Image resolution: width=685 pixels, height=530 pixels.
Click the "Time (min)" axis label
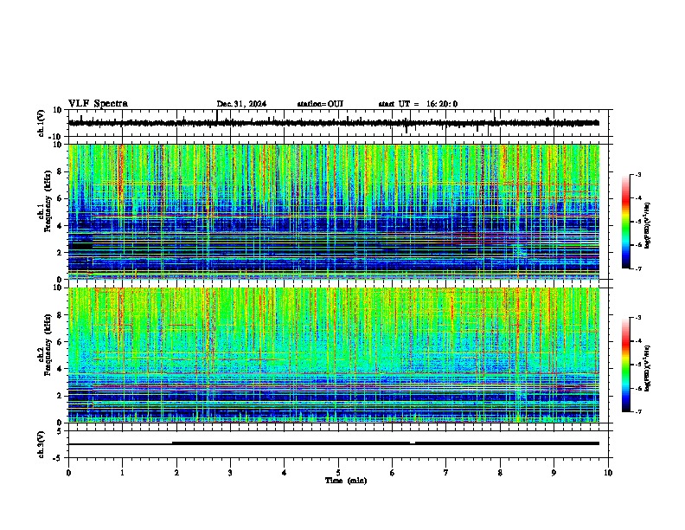click(x=346, y=481)
